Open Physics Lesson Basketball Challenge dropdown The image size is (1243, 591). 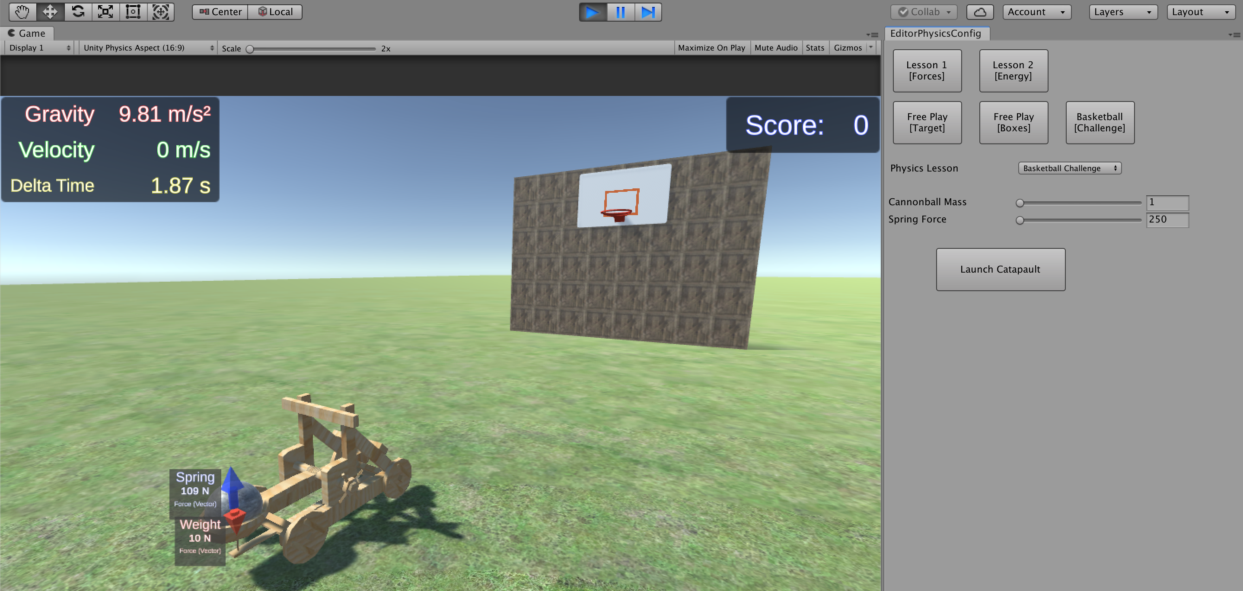tap(1069, 168)
